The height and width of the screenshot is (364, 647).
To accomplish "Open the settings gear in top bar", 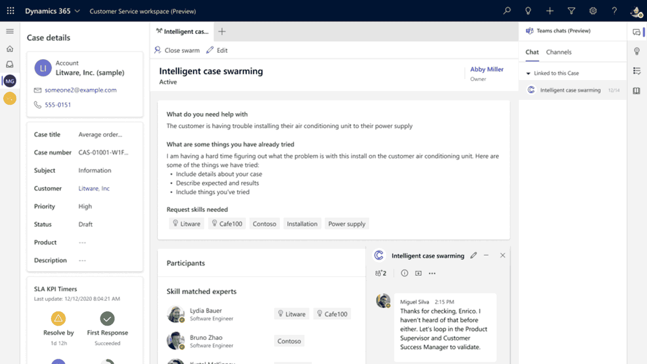I will coord(593,11).
